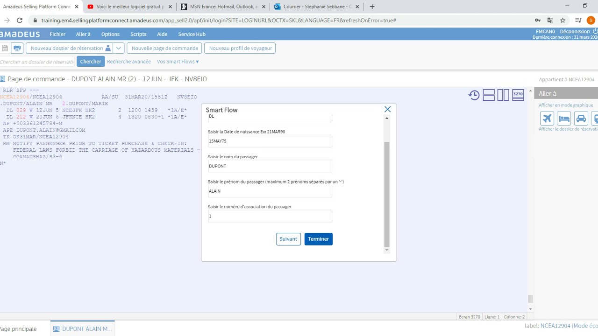The width and height of the screenshot is (598, 336).
Task: Select the DUPONT ALAIN M... bottom tab
Action: [82, 329]
